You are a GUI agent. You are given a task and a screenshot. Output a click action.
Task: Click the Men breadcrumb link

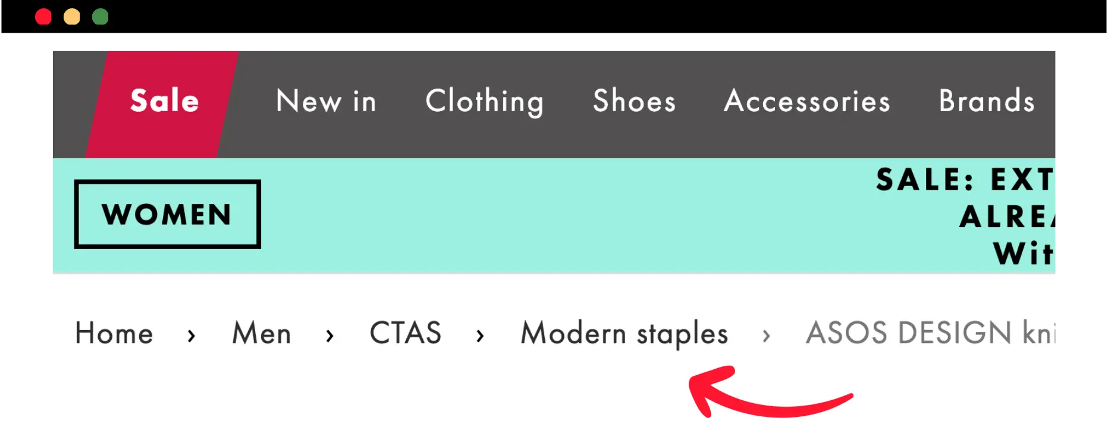pyautogui.click(x=262, y=333)
